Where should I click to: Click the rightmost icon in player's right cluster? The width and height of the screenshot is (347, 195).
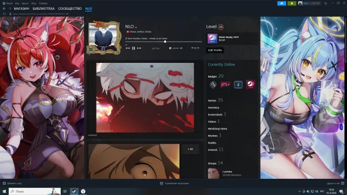tap(198, 48)
